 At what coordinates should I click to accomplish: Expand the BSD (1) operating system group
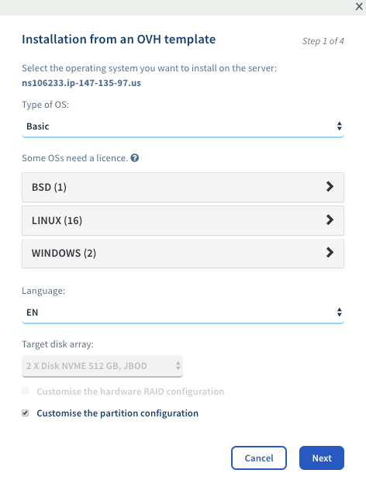pyautogui.click(x=183, y=188)
